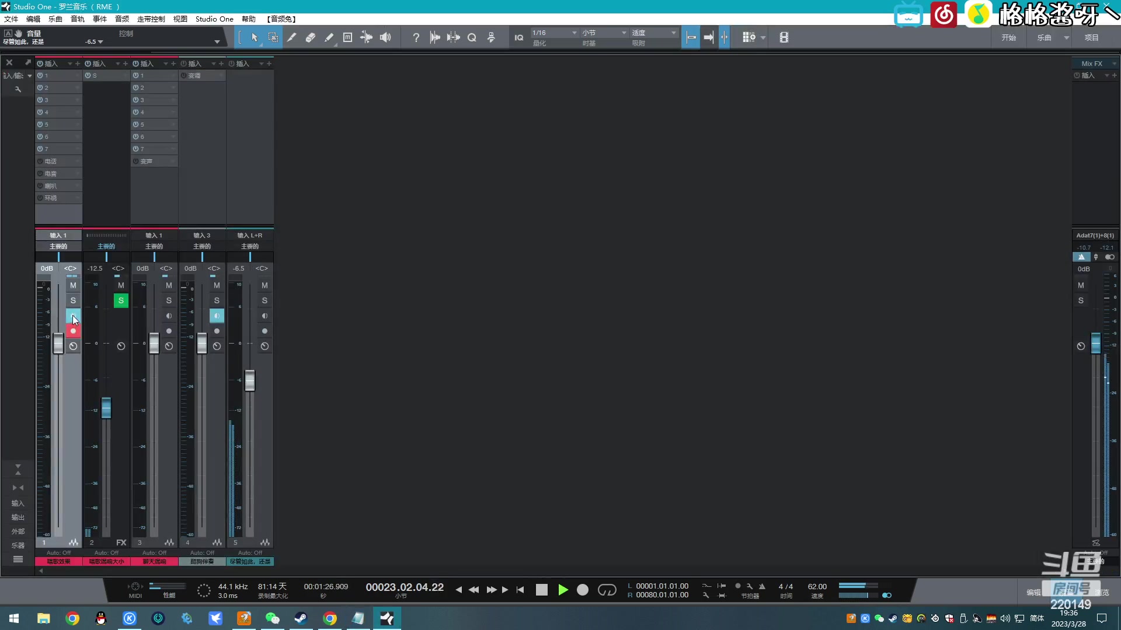
Task: Return to zero in transport
Action: point(520,590)
